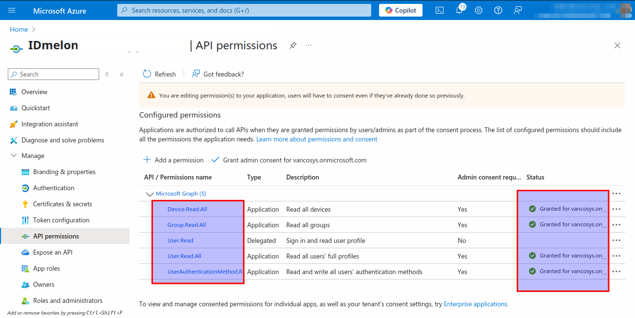
Task: Click the Microsoft Azure logo text
Action: 60,10
